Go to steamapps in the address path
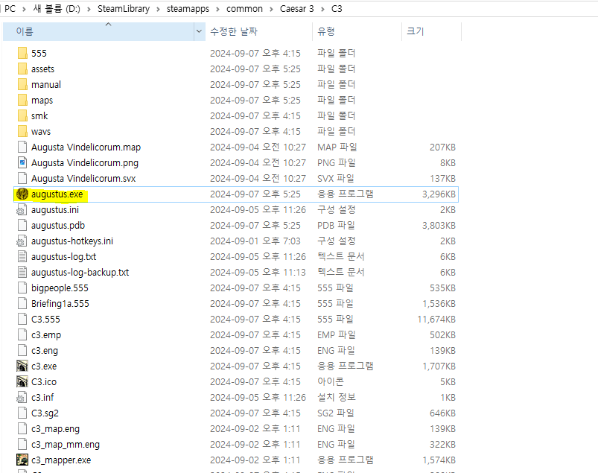Viewport: 598px width, 473px height. 188,9
